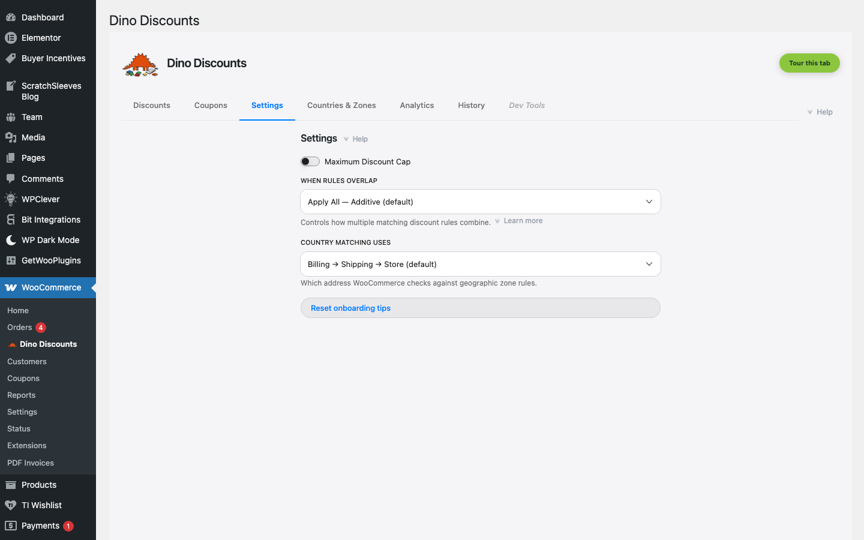Image resolution: width=864 pixels, height=540 pixels.
Task: Click the Dino Discounts plugin header name
Action: (x=206, y=63)
